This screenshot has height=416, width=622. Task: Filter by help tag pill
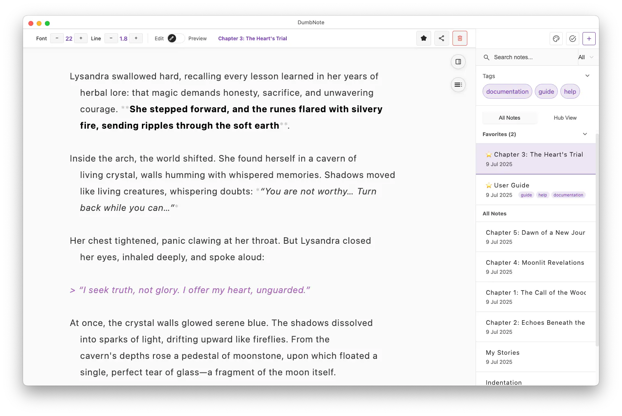[x=570, y=92]
